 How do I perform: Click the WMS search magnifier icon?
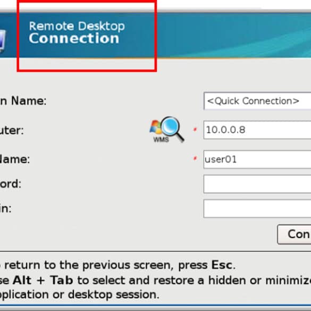[166, 129]
